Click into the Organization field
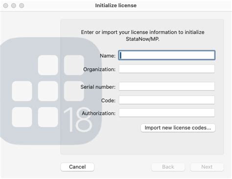Viewport: 232px width, 179px height. click(166, 69)
